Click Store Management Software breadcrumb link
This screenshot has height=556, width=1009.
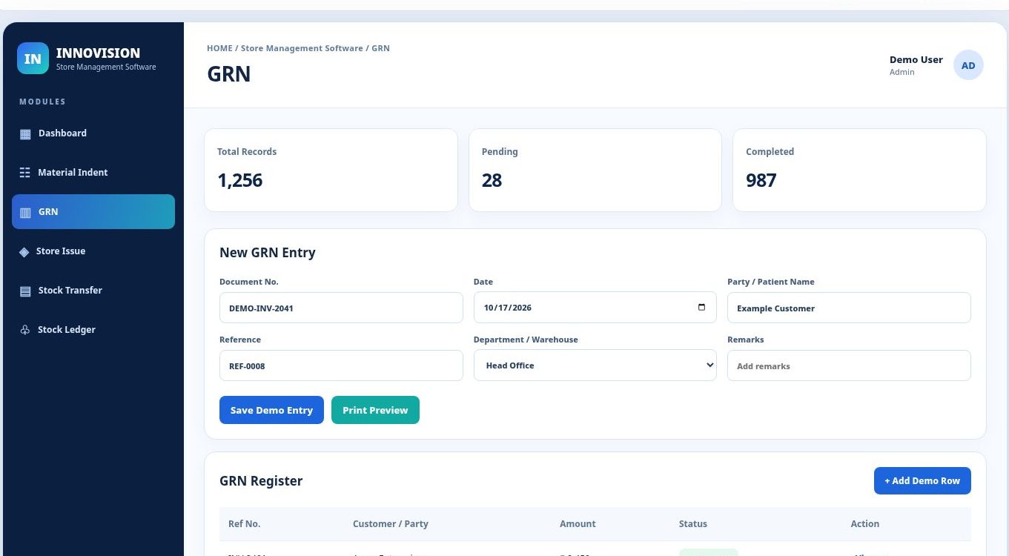coord(302,48)
